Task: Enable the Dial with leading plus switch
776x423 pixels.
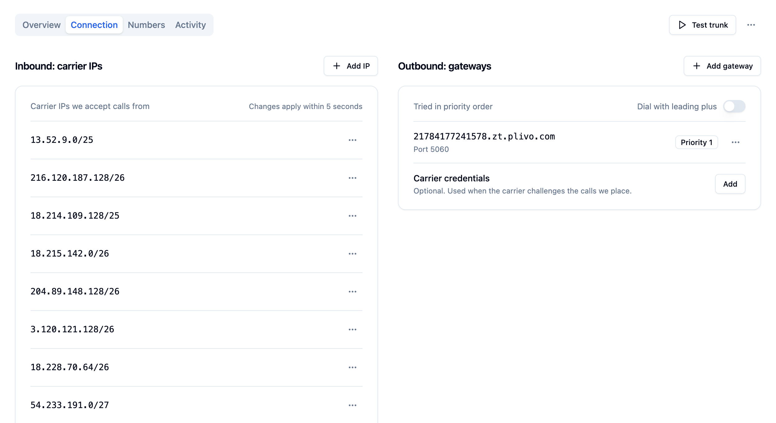Action: [x=734, y=107]
